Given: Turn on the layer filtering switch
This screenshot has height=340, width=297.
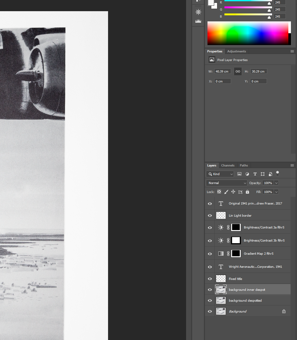Looking at the screenshot, I should pos(277,174).
